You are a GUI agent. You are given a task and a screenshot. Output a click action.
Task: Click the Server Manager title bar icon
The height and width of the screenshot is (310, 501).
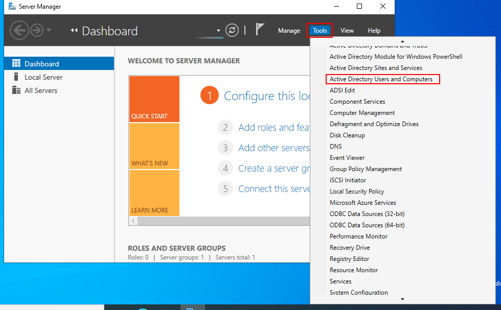pyautogui.click(x=12, y=7)
